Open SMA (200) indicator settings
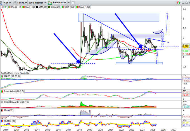The image size is (190, 131). point(68,7)
